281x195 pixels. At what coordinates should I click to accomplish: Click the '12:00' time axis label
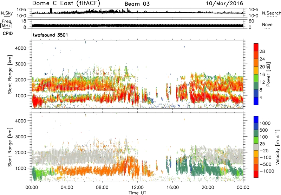(x=137, y=188)
